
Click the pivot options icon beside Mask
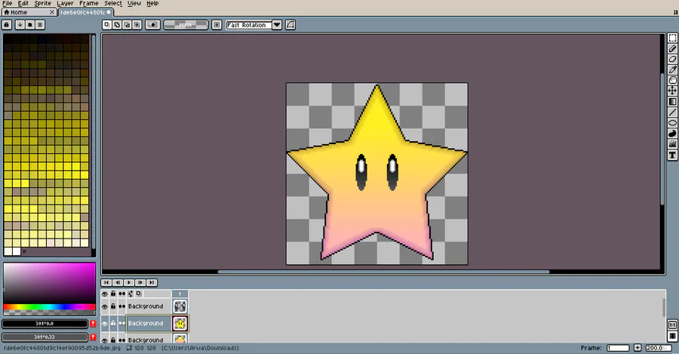coord(217,25)
